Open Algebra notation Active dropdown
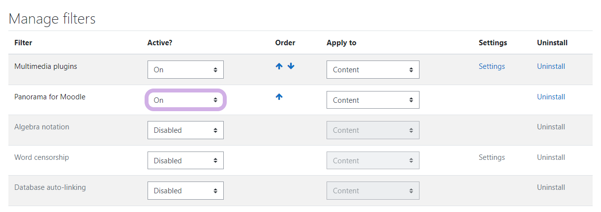 [x=185, y=130]
